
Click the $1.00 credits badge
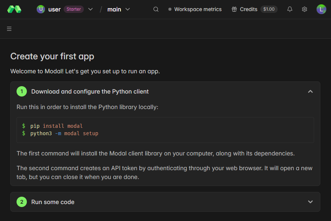click(269, 9)
